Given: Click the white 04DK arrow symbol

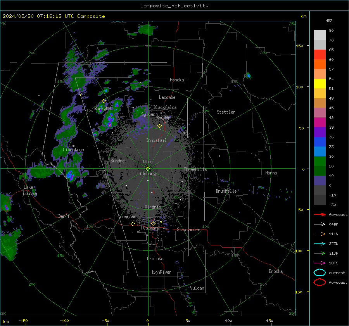Looking at the screenshot, I should pos(320,224).
